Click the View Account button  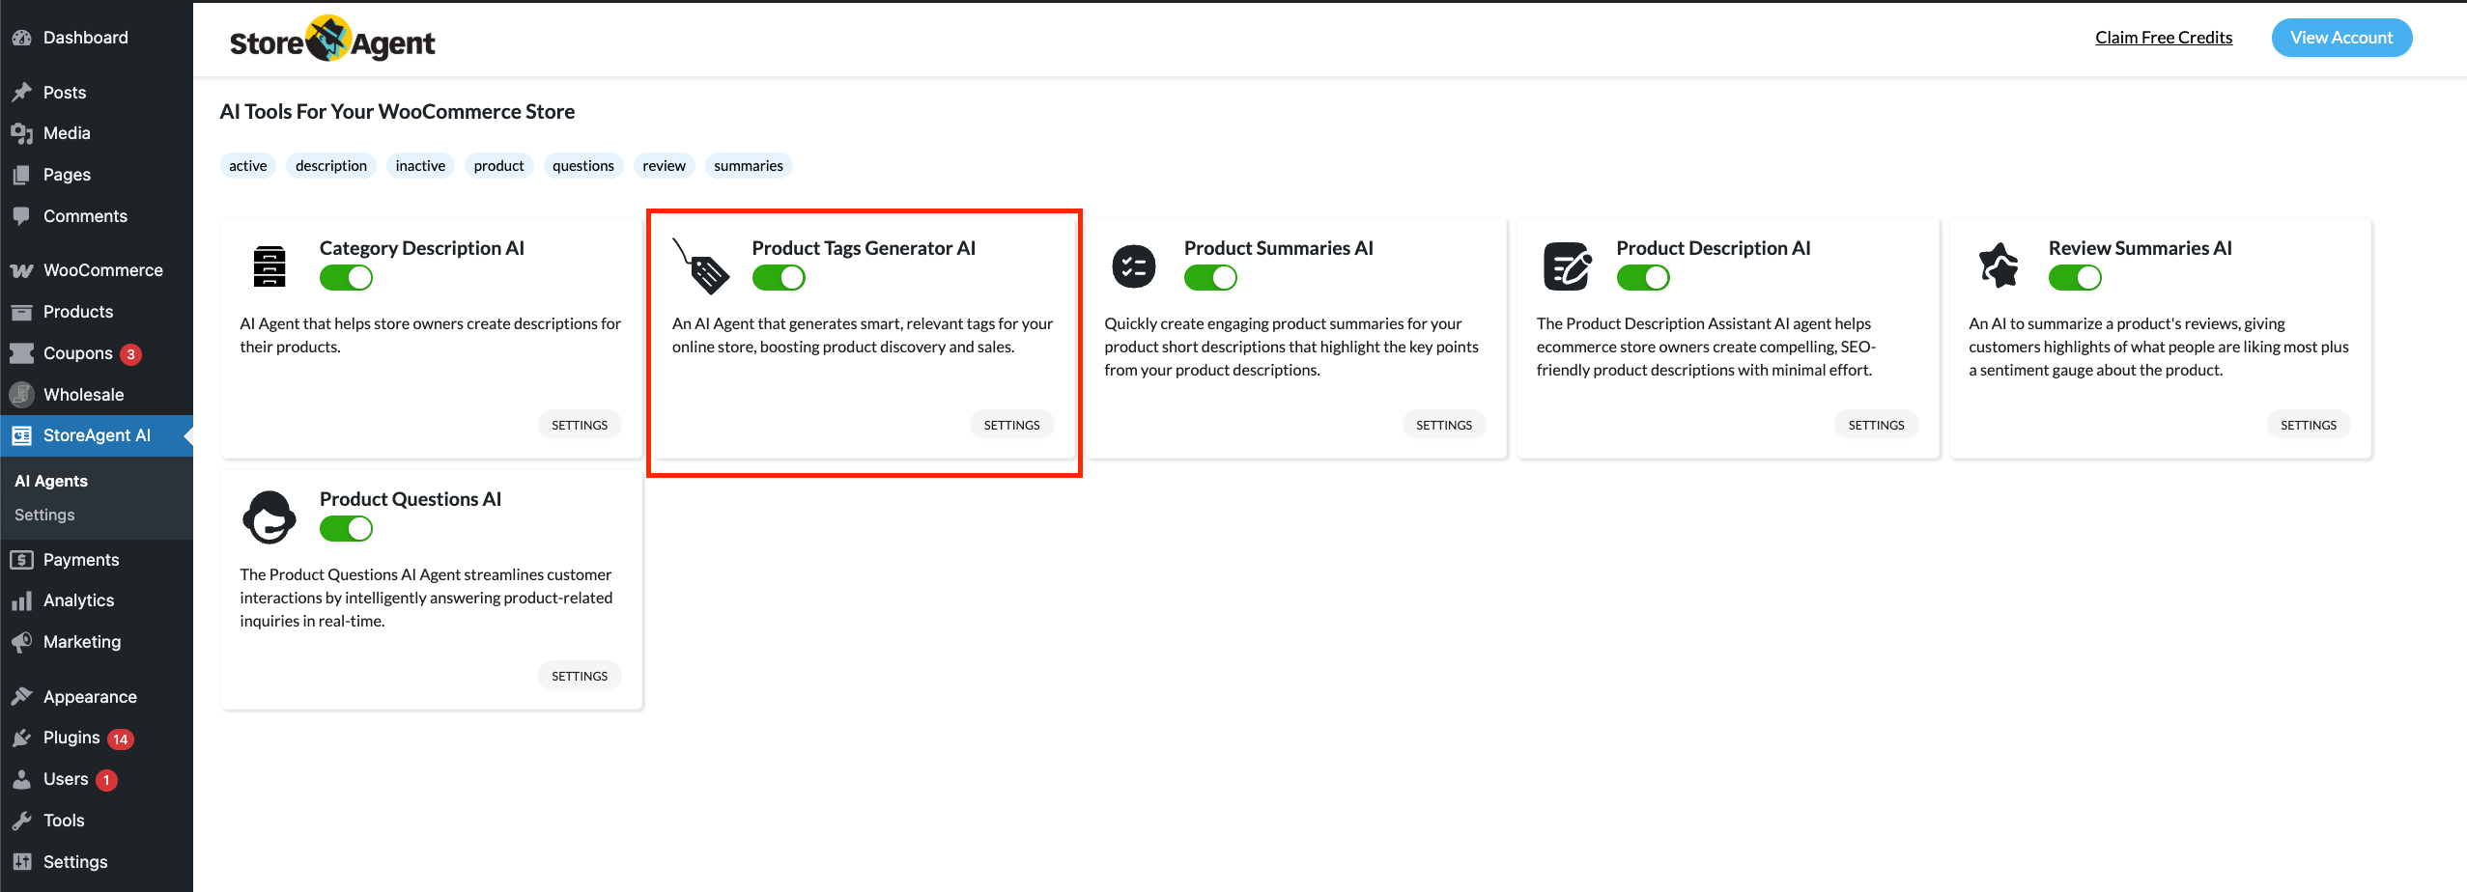tap(2341, 38)
